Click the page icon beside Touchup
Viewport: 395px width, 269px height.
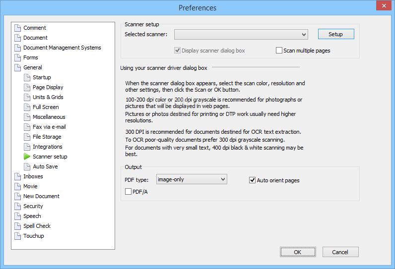[x=18, y=236]
